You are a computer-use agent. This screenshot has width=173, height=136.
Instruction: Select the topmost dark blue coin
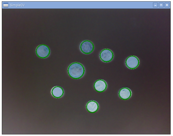click(87, 47)
